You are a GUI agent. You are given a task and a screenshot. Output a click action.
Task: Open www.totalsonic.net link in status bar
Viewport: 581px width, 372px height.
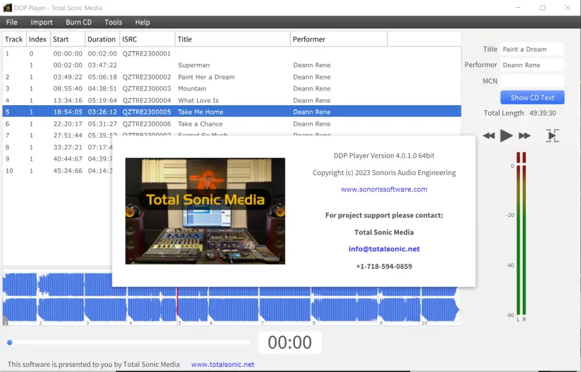click(x=223, y=364)
